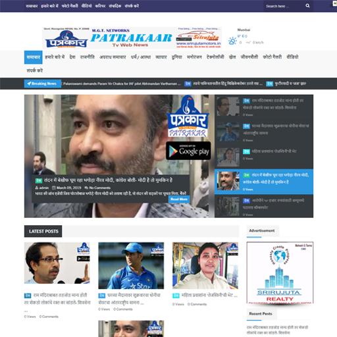Screen dimensions: 337x337
Task: Click the blue Read More button
Action: (x=179, y=199)
